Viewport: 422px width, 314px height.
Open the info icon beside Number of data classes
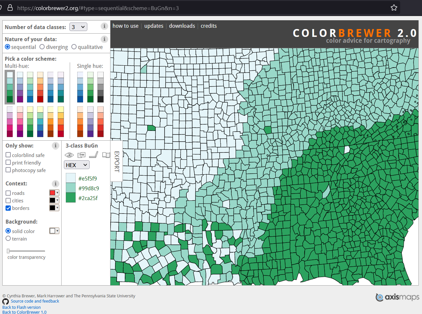[104, 26]
